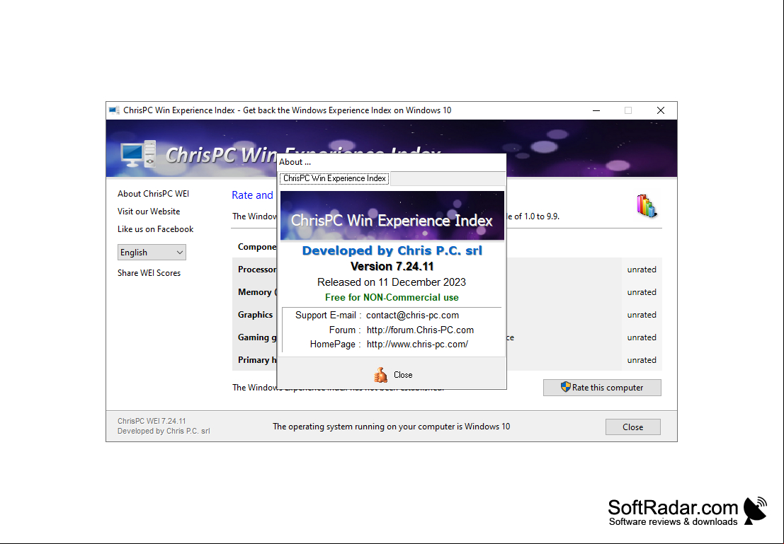
Task: Click 'Developed by Chris P.C. srl' heading in About
Action: pos(392,250)
